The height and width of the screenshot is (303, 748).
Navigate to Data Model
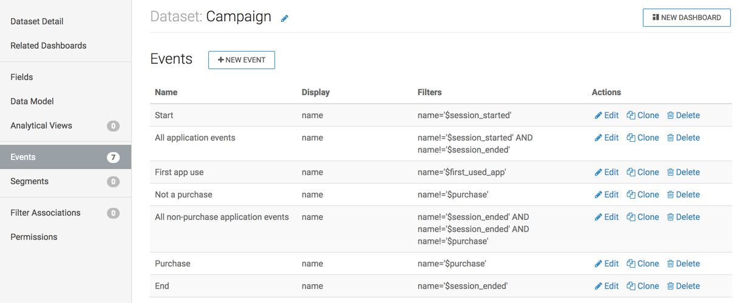click(32, 101)
